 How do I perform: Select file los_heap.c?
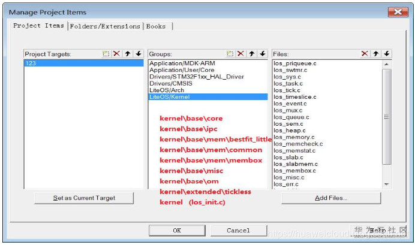click(290, 131)
